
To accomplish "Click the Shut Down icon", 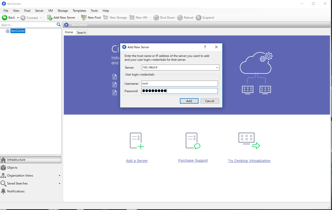I will [156, 17].
